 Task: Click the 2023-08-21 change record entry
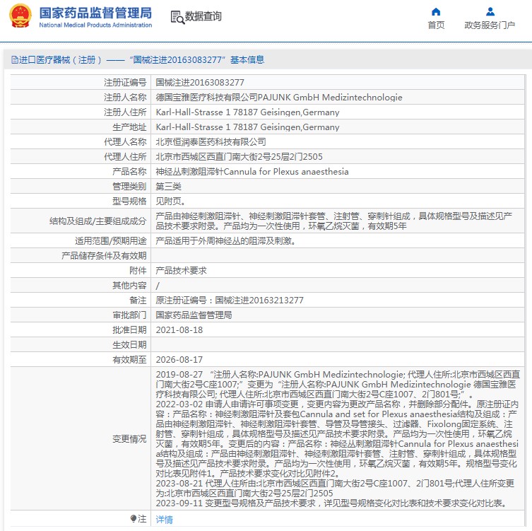[335, 488]
